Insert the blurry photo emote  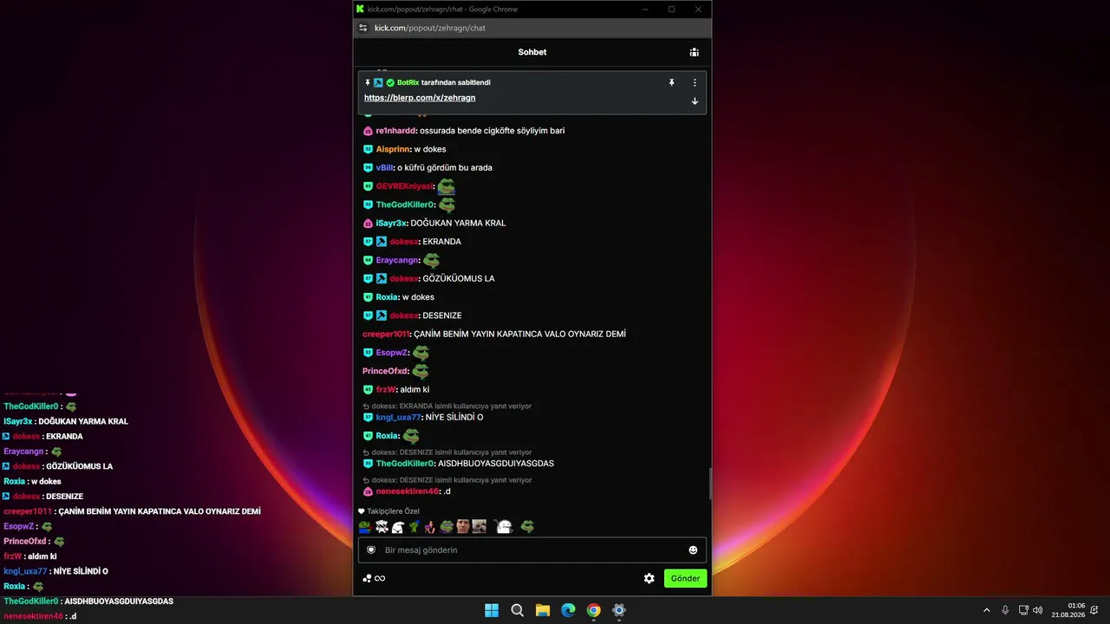coord(480,526)
